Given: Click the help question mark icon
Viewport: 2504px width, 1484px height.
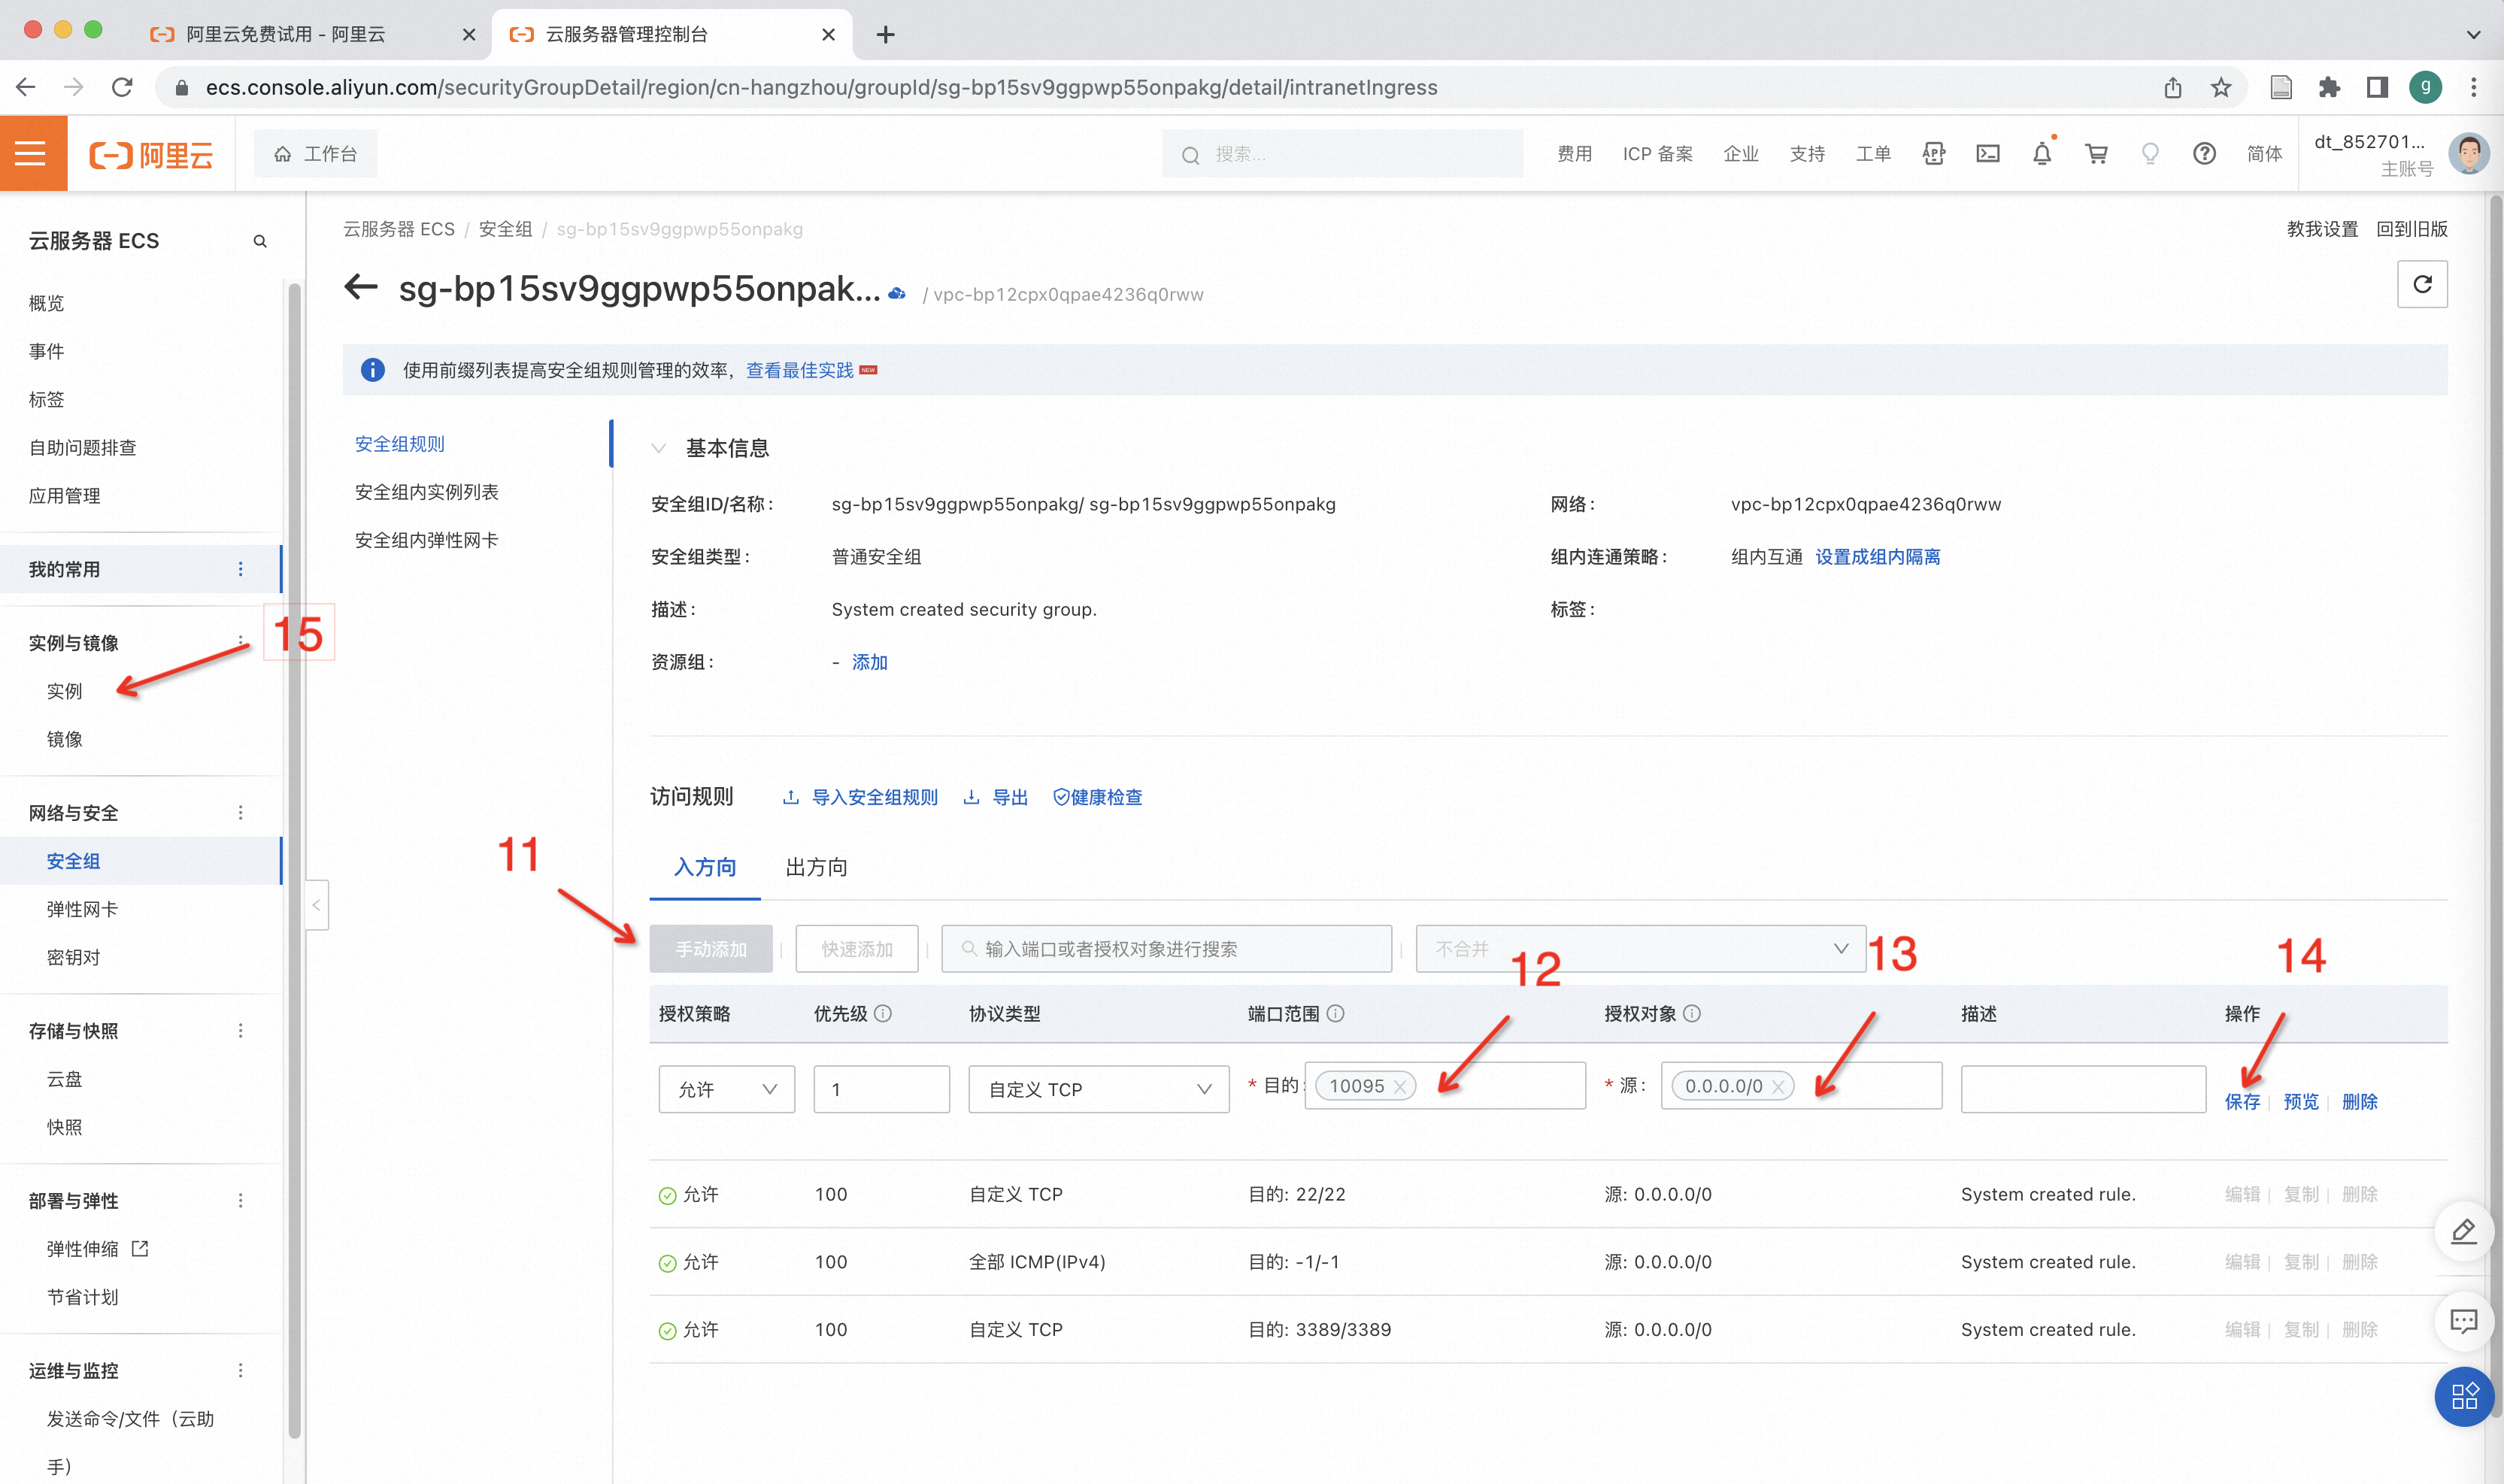Looking at the screenshot, I should point(2204,154).
